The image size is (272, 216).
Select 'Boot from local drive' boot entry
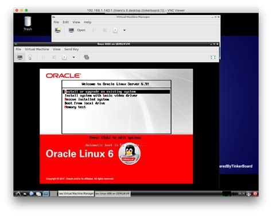[x=84, y=103]
